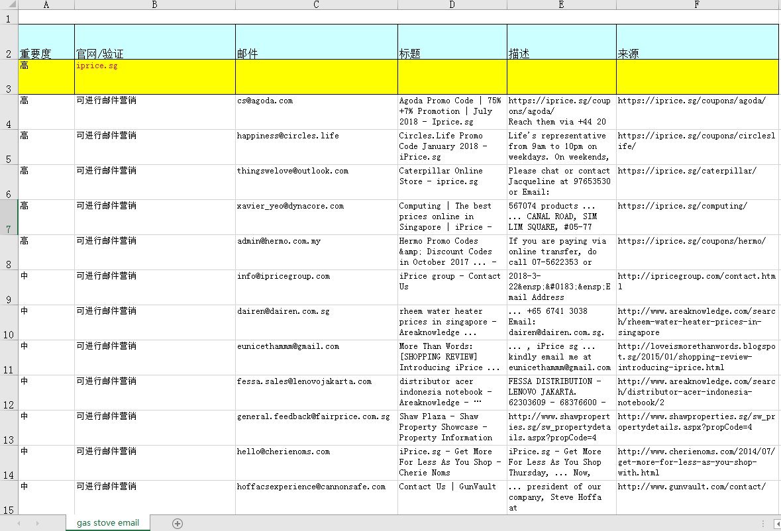
Task: Click horizontal scrollbar left arrow
Action: 777,524
